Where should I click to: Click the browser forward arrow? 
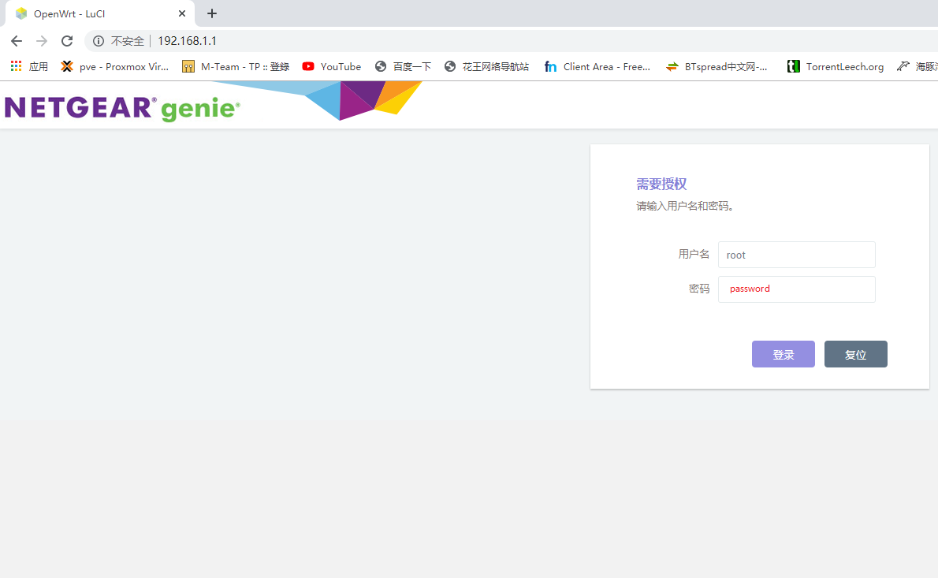coord(41,41)
